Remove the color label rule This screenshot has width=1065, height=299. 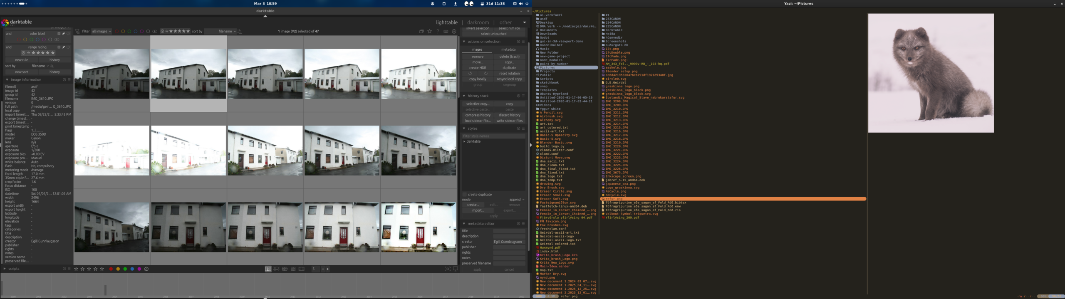[59, 34]
